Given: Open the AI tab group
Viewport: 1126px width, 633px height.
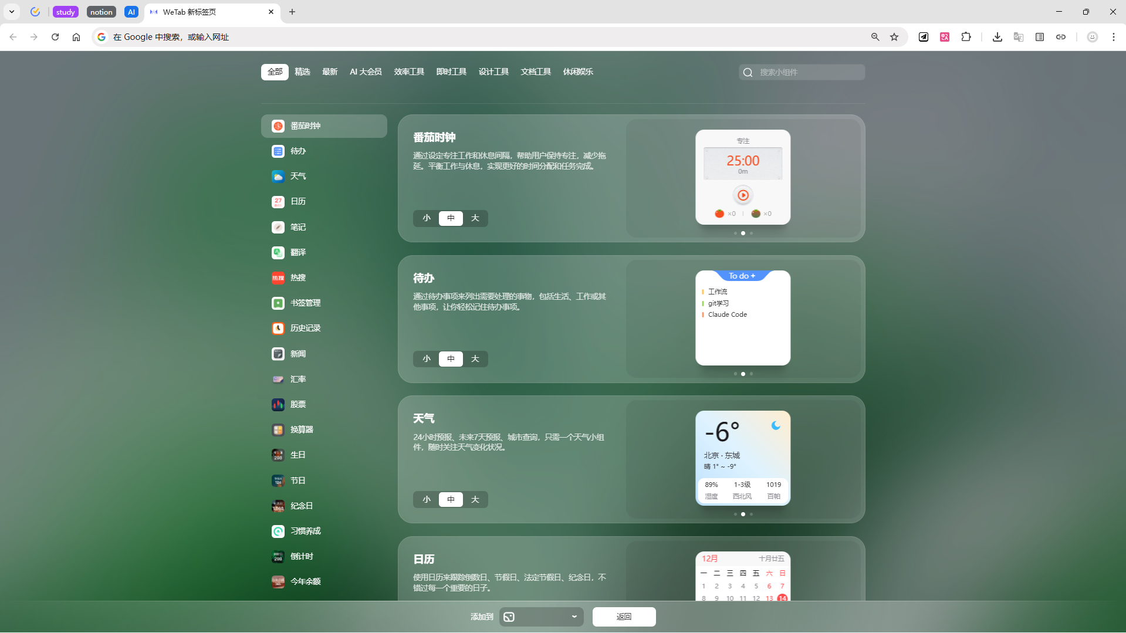Looking at the screenshot, I should 131,12.
